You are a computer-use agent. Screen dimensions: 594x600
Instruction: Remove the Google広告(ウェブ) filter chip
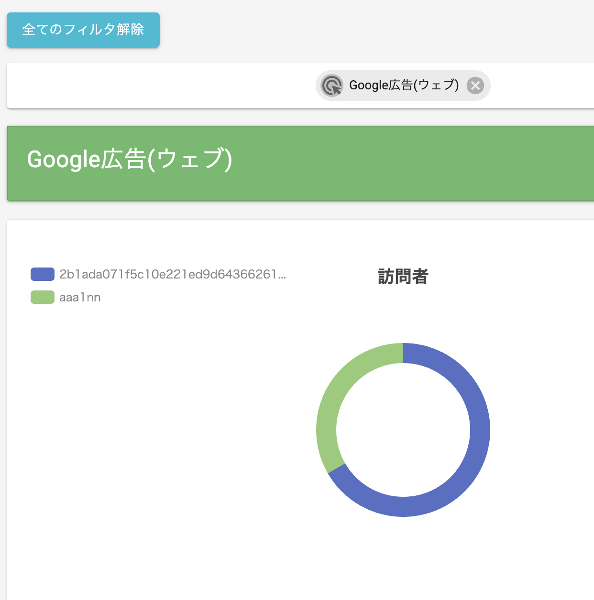475,86
